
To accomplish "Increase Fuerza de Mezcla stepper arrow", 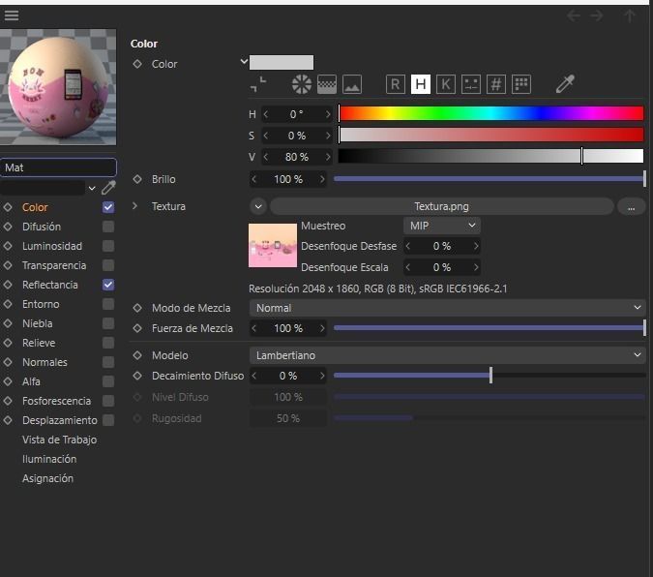I will pos(322,328).
